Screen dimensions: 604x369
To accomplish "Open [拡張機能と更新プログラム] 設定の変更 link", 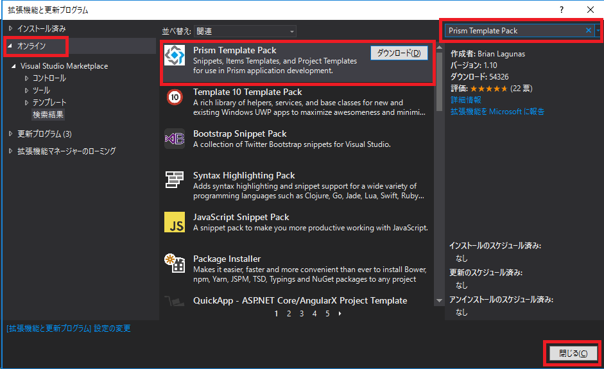I will pyautogui.click(x=69, y=329).
